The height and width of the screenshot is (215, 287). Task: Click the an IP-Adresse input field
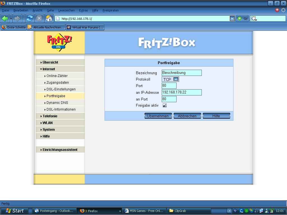[x=182, y=92]
